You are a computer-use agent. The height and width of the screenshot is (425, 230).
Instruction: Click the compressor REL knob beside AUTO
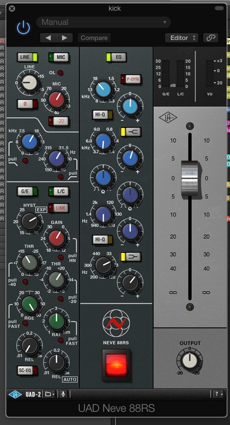click(57, 363)
